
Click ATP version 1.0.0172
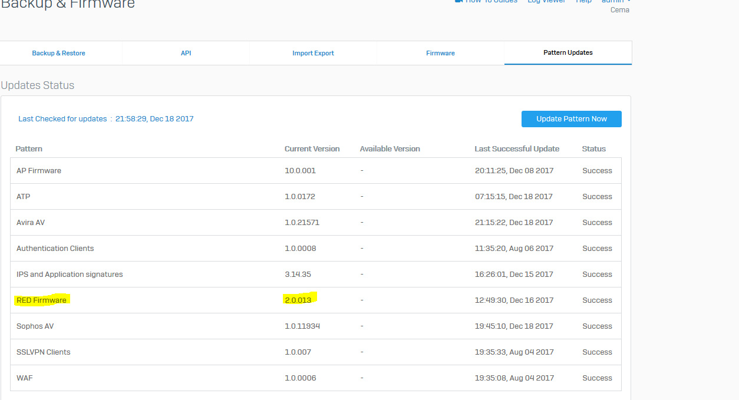coord(301,197)
